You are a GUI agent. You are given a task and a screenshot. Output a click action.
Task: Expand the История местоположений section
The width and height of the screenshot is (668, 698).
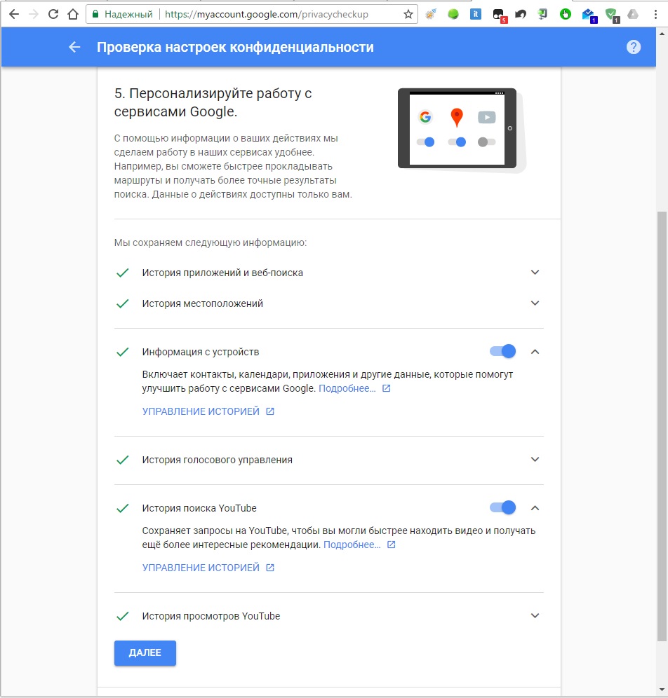(535, 303)
